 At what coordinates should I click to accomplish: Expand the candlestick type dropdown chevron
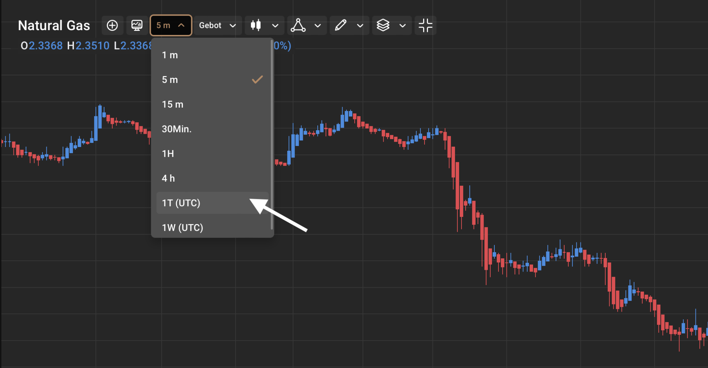275,26
